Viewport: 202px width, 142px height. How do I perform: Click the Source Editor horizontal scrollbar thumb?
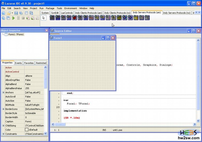60,124
